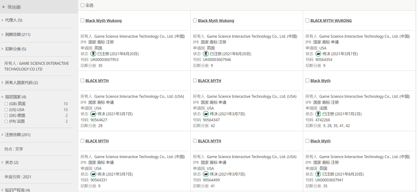Select checkbox for BLACK MYTH WUKONG USA entry
Screen dimensions: 417x192
[307, 20]
